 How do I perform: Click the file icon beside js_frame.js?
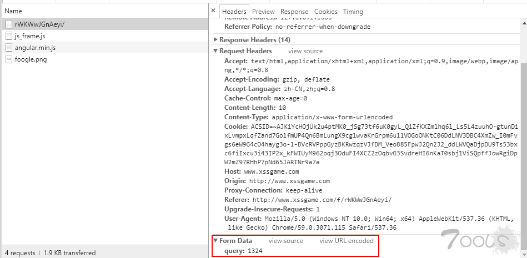(9, 36)
